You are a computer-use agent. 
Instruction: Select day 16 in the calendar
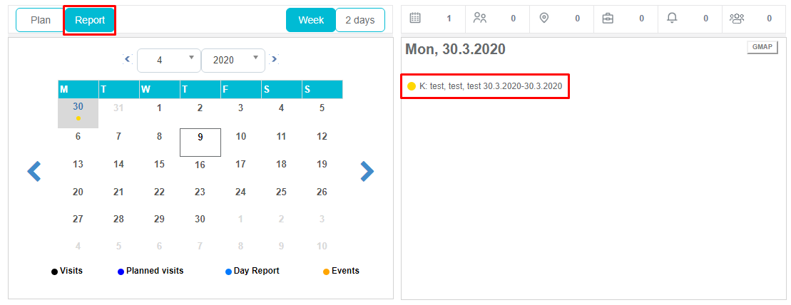(x=200, y=165)
